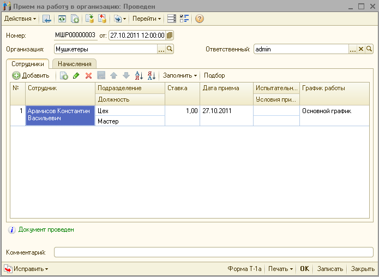Click the find-in-list toolbar icon
Image resolution: width=379 pixels, height=277 pixels.
point(47,19)
